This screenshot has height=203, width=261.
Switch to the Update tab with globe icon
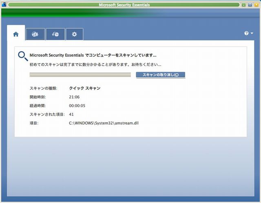click(35, 34)
